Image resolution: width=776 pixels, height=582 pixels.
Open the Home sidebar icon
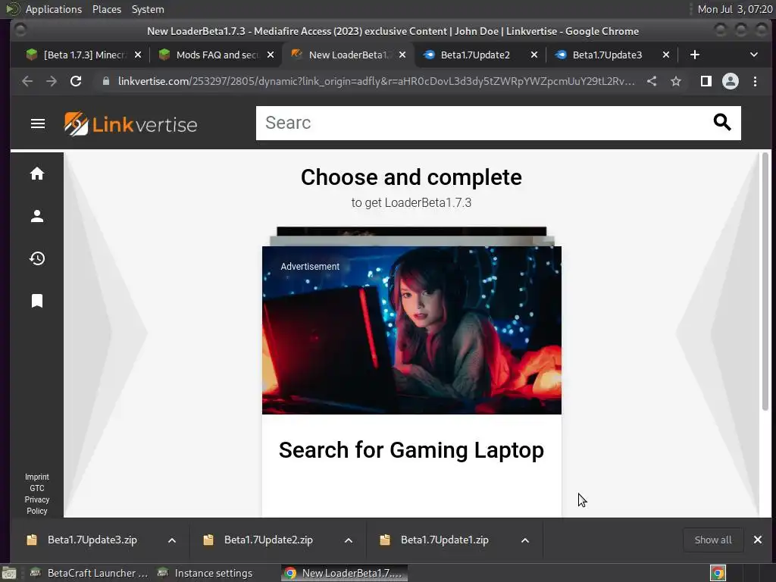pyautogui.click(x=37, y=174)
